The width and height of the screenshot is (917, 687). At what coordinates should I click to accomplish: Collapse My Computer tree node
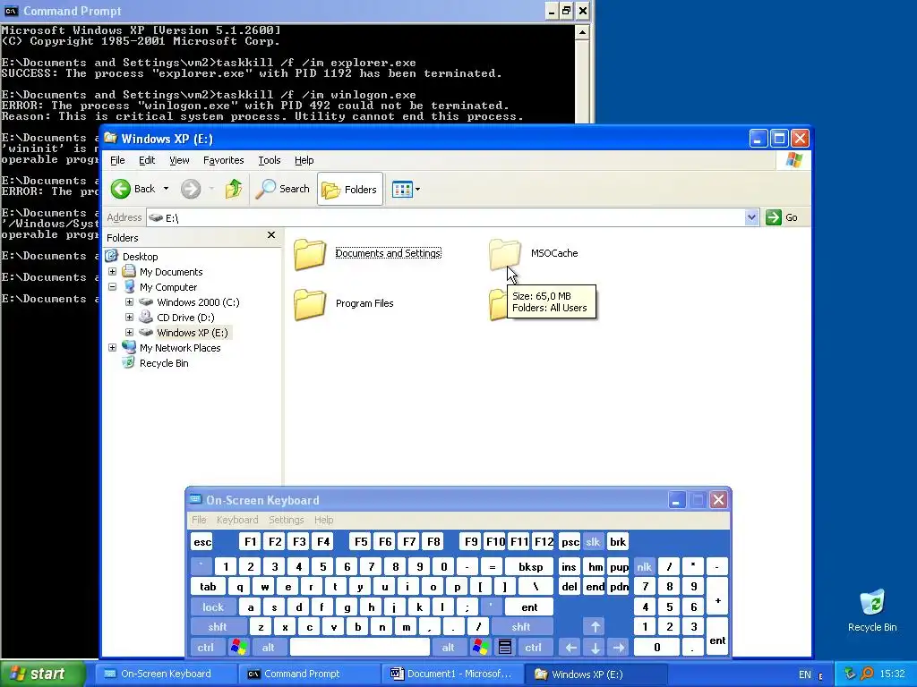tap(112, 287)
